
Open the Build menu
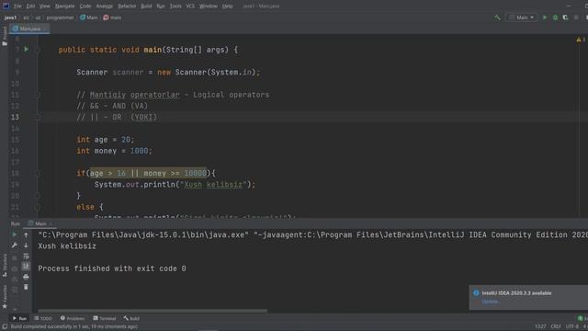pyautogui.click(x=146, y=6)
